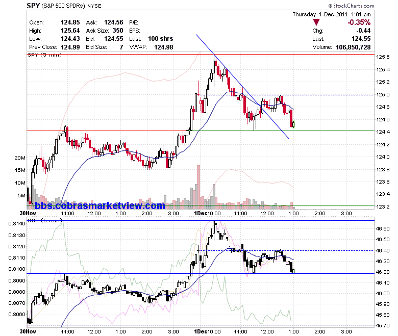This screenshot has width=398, height=336.
Task: Click the 123.2 price axis label
Action: (383, 206)
